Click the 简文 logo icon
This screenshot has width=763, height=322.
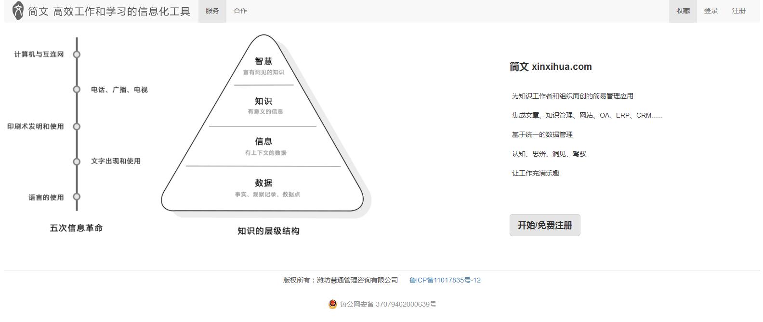tap(18, 11)
